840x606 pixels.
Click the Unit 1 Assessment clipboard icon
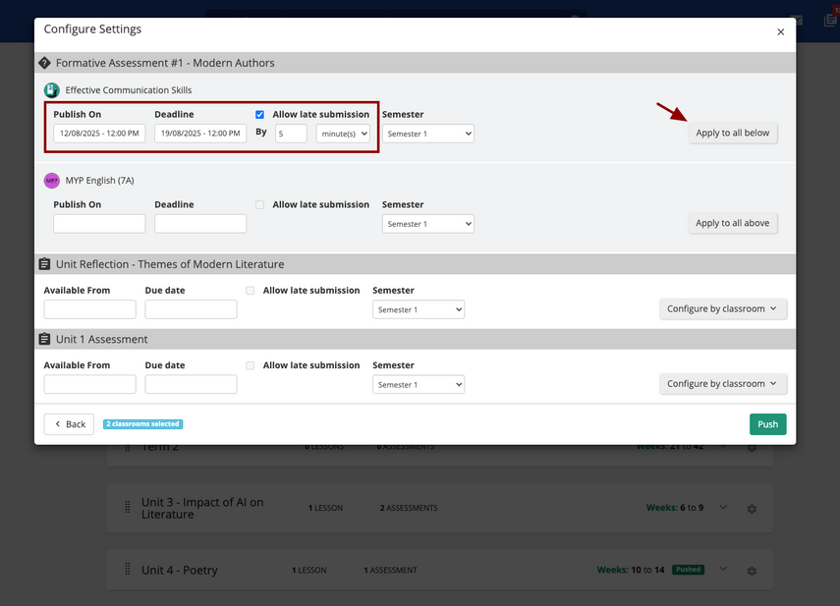44,340
